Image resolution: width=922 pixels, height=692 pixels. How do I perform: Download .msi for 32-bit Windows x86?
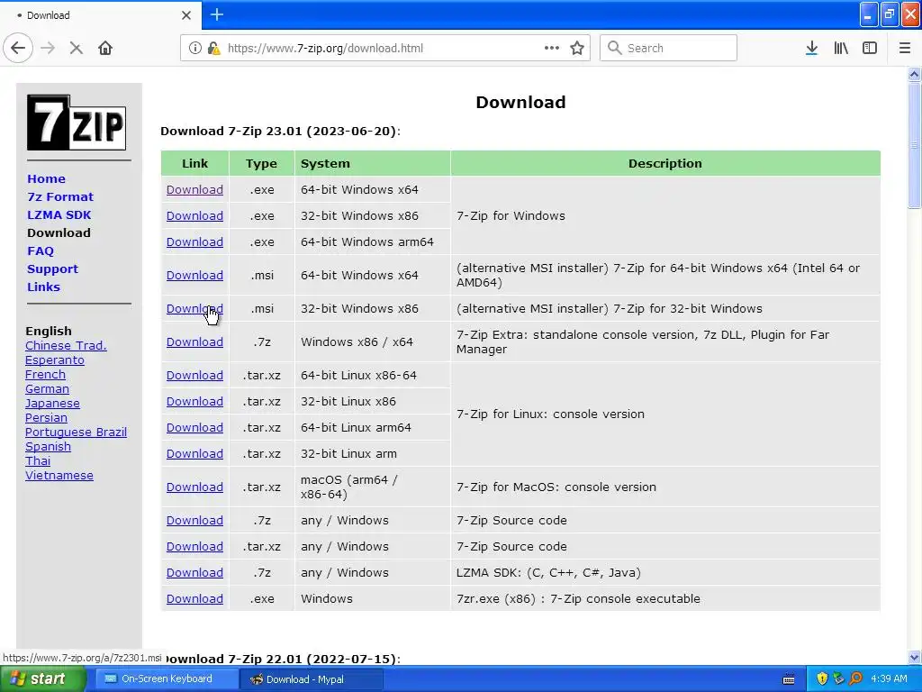pos(194,308)
